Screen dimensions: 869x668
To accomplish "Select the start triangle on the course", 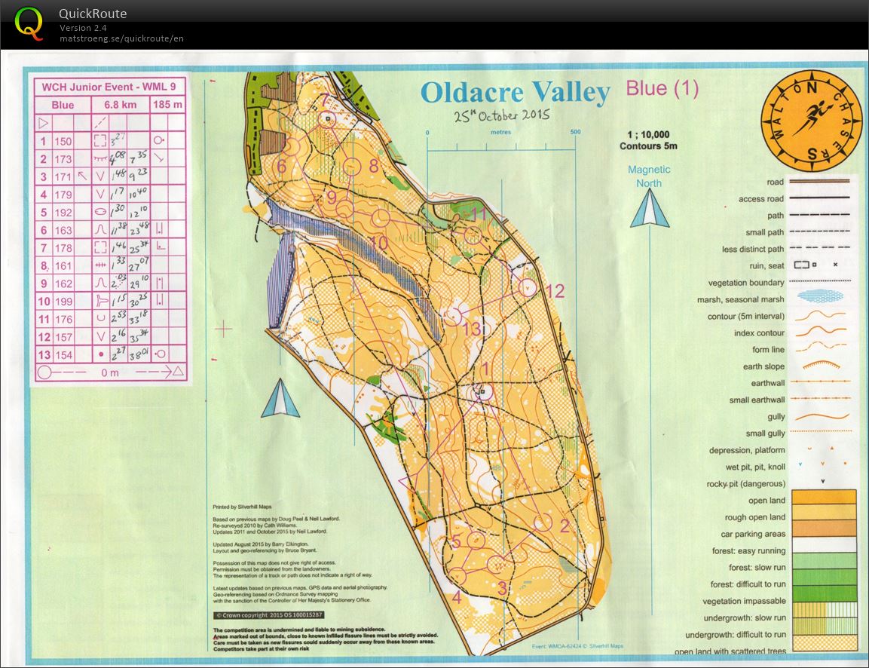I will pyautogui.click(x=408, y=482).
